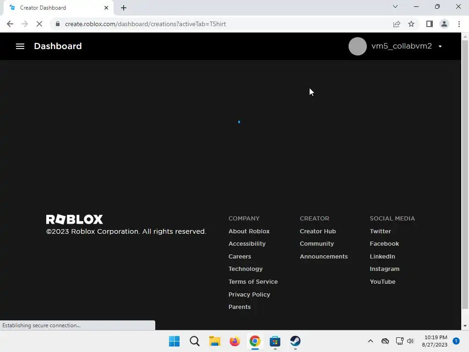Expand the vm5_collabvm2 account dropdown arrow

(440, 46)
